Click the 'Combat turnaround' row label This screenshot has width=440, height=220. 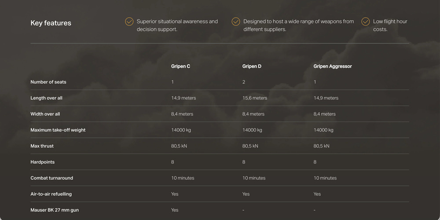51,178
